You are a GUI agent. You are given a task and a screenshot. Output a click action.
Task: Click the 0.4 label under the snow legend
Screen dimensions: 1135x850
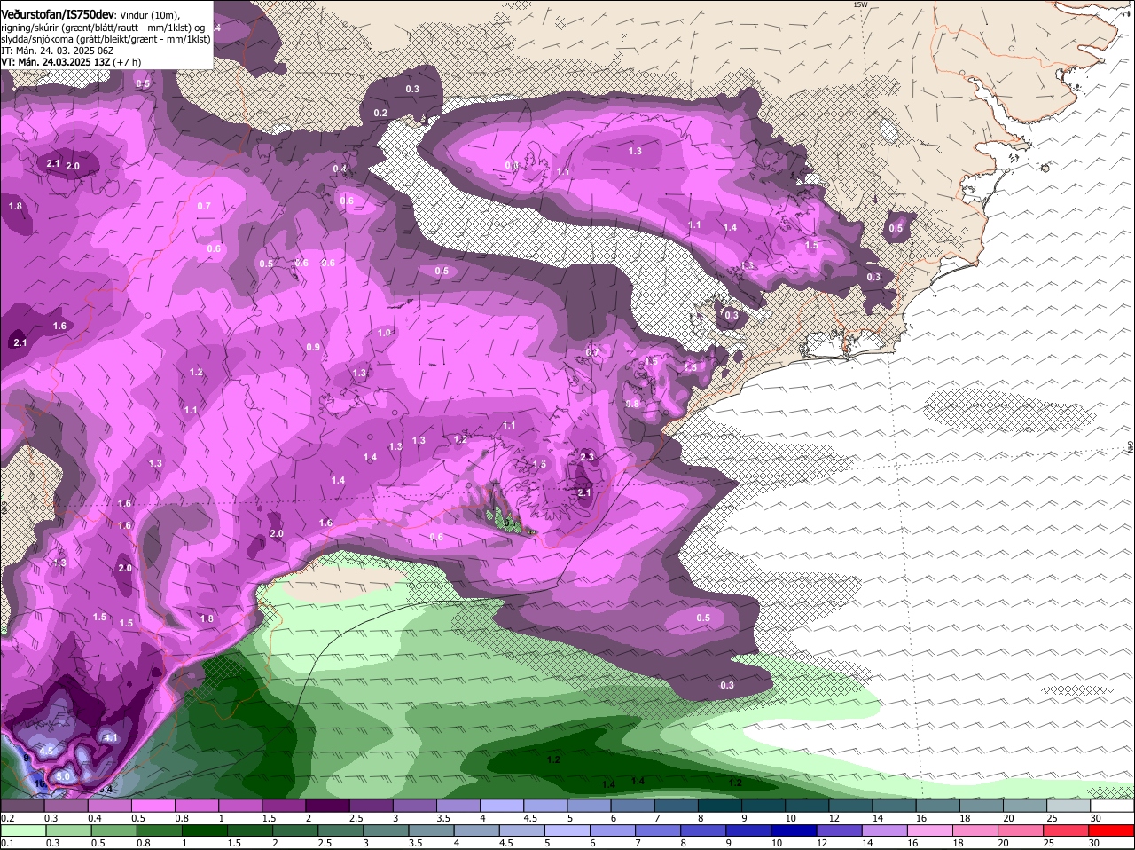pos(94,818)
